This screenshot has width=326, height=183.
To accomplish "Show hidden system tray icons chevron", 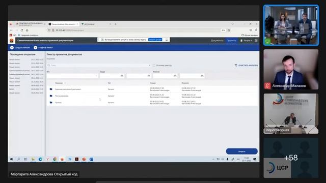I will click(213, 159).
